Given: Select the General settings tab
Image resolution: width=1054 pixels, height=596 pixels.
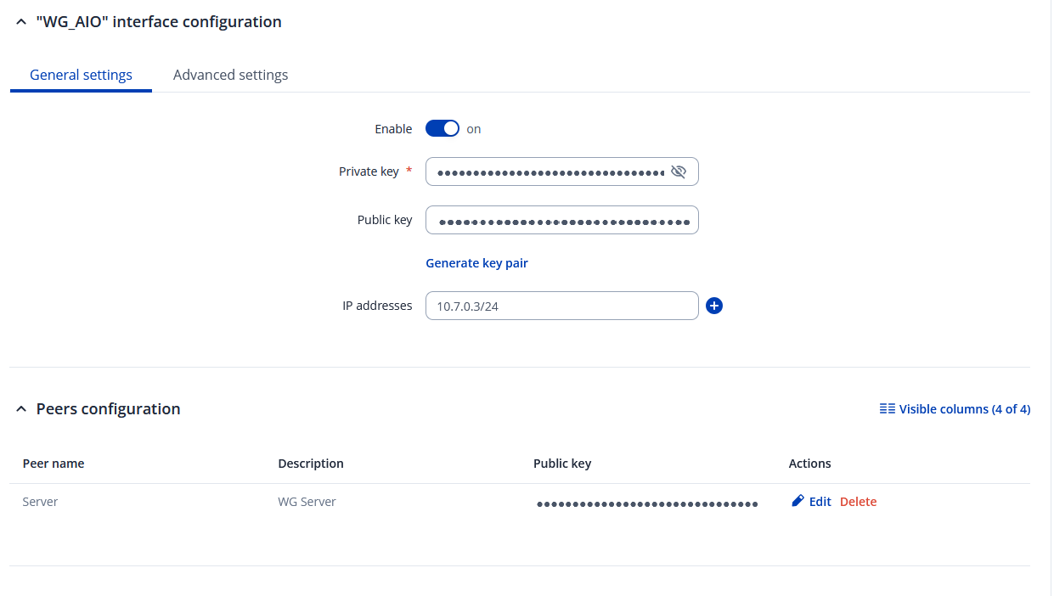Looking at the screenshot, I should point(81,75).
